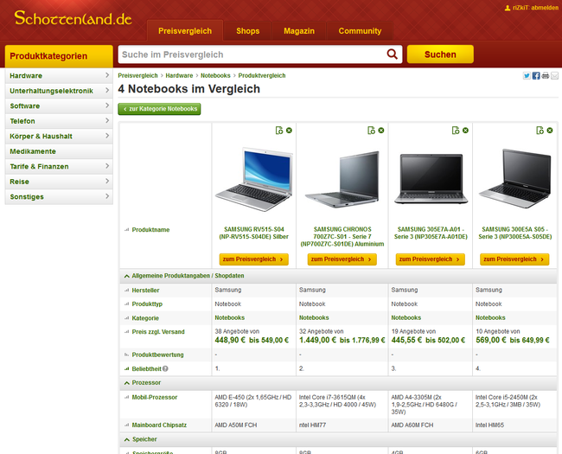562x454 pixels.
Task: Share page via Twitter icon
Action: pos(527,76)
